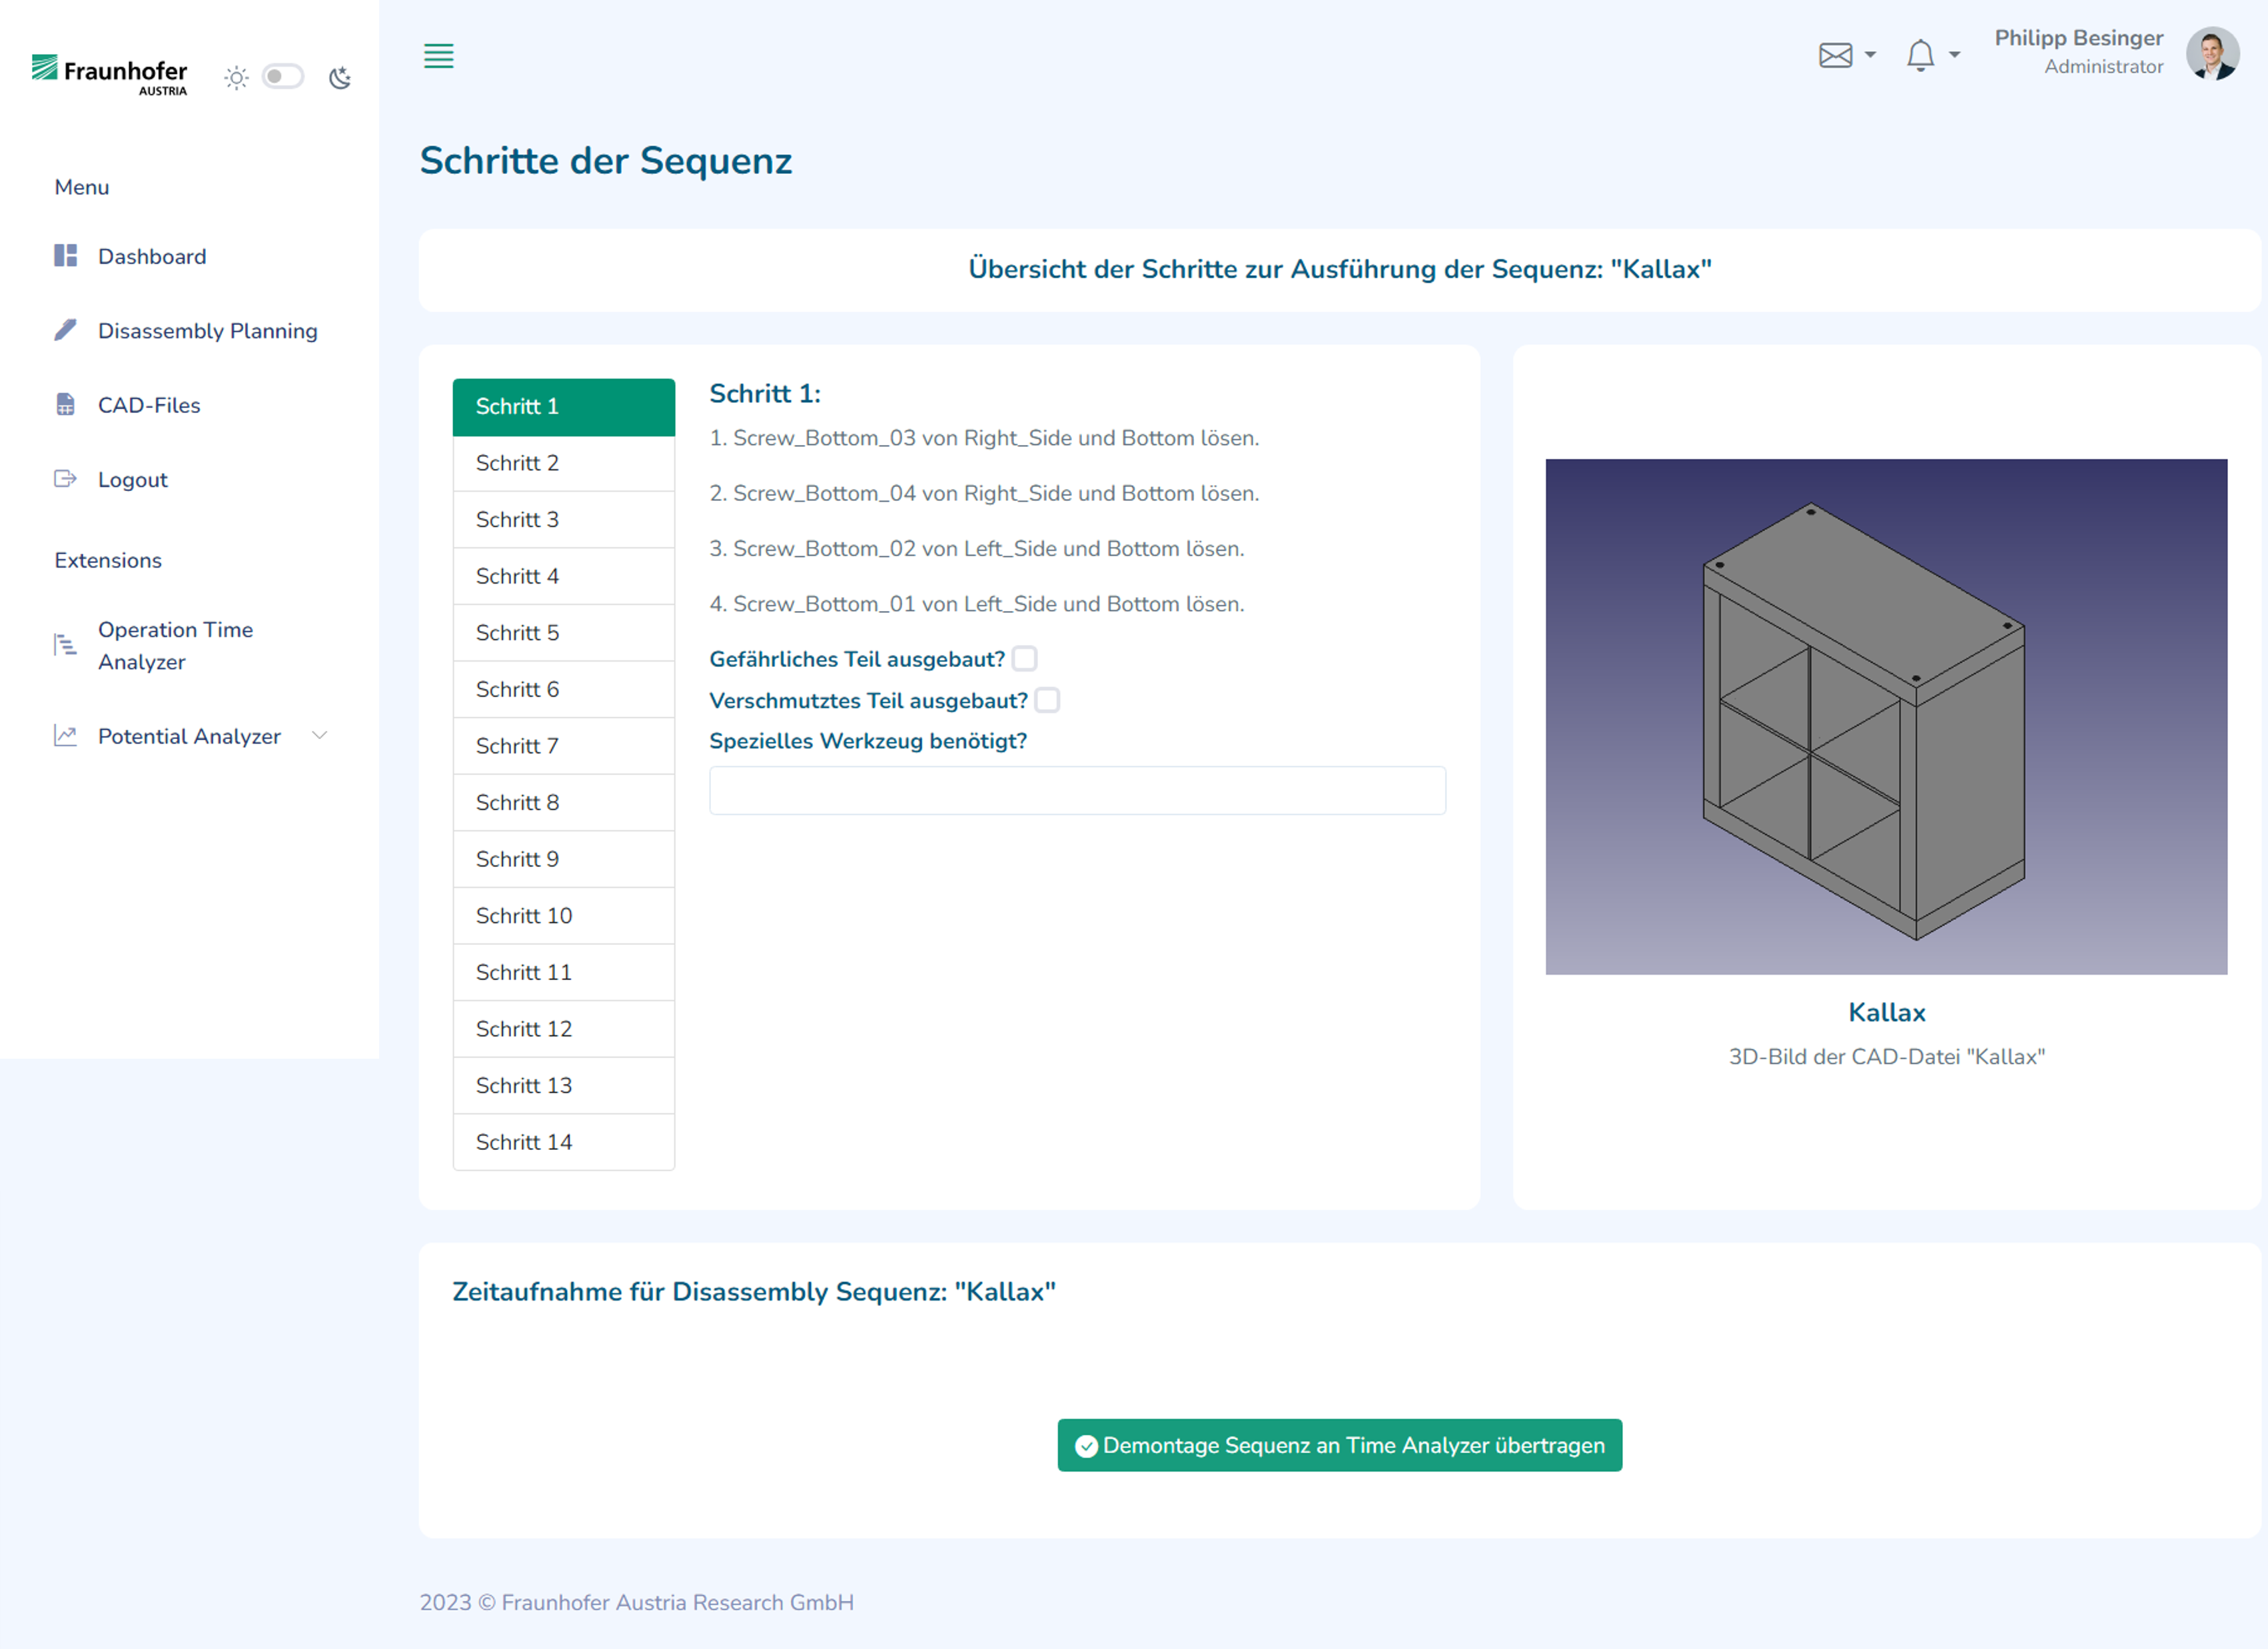Screen dimensions: 2268x1649
Task: Select the Schritt 2 tab
Action: pyautogui.click(x=564, y=463)
